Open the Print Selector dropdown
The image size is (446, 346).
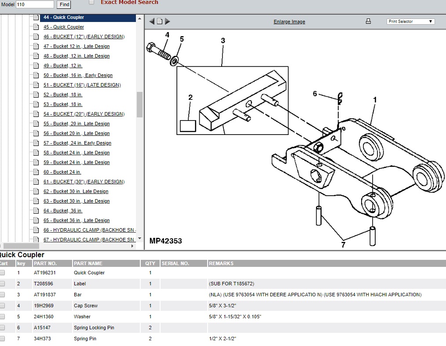(x=411, y=21)
